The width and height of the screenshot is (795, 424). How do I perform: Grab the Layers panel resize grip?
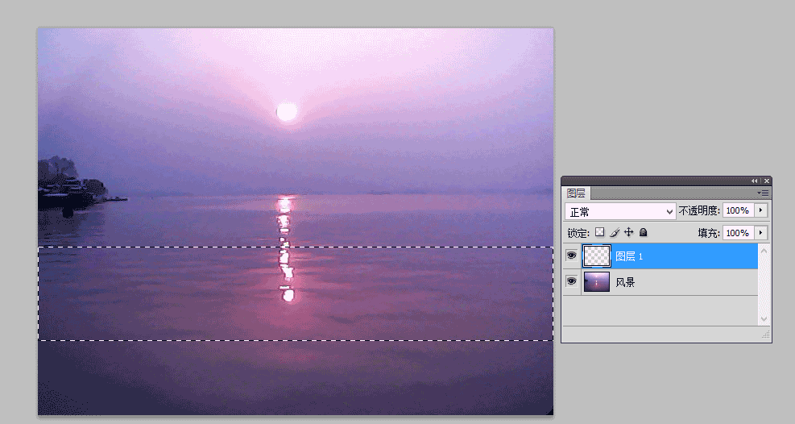(x=765, y=334)
